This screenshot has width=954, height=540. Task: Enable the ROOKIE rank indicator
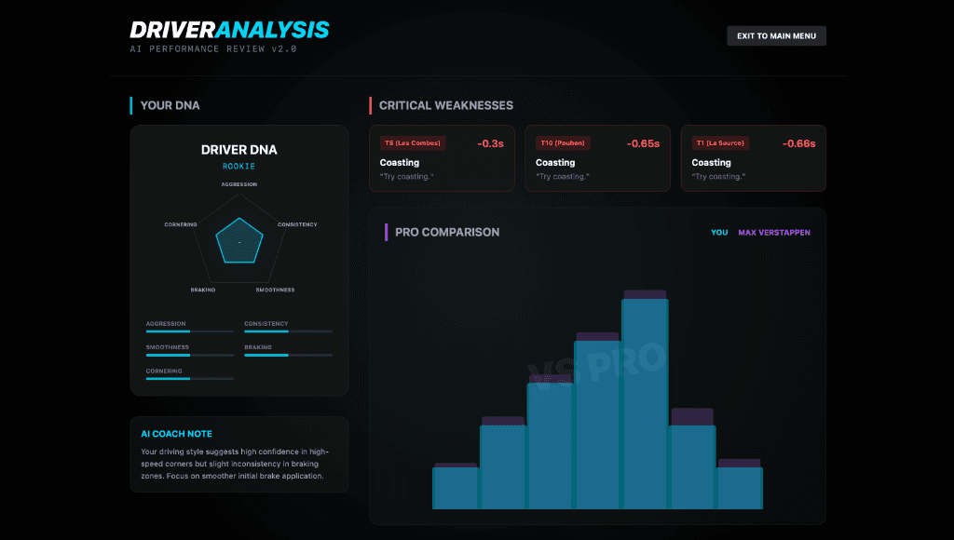coord(238,166)
